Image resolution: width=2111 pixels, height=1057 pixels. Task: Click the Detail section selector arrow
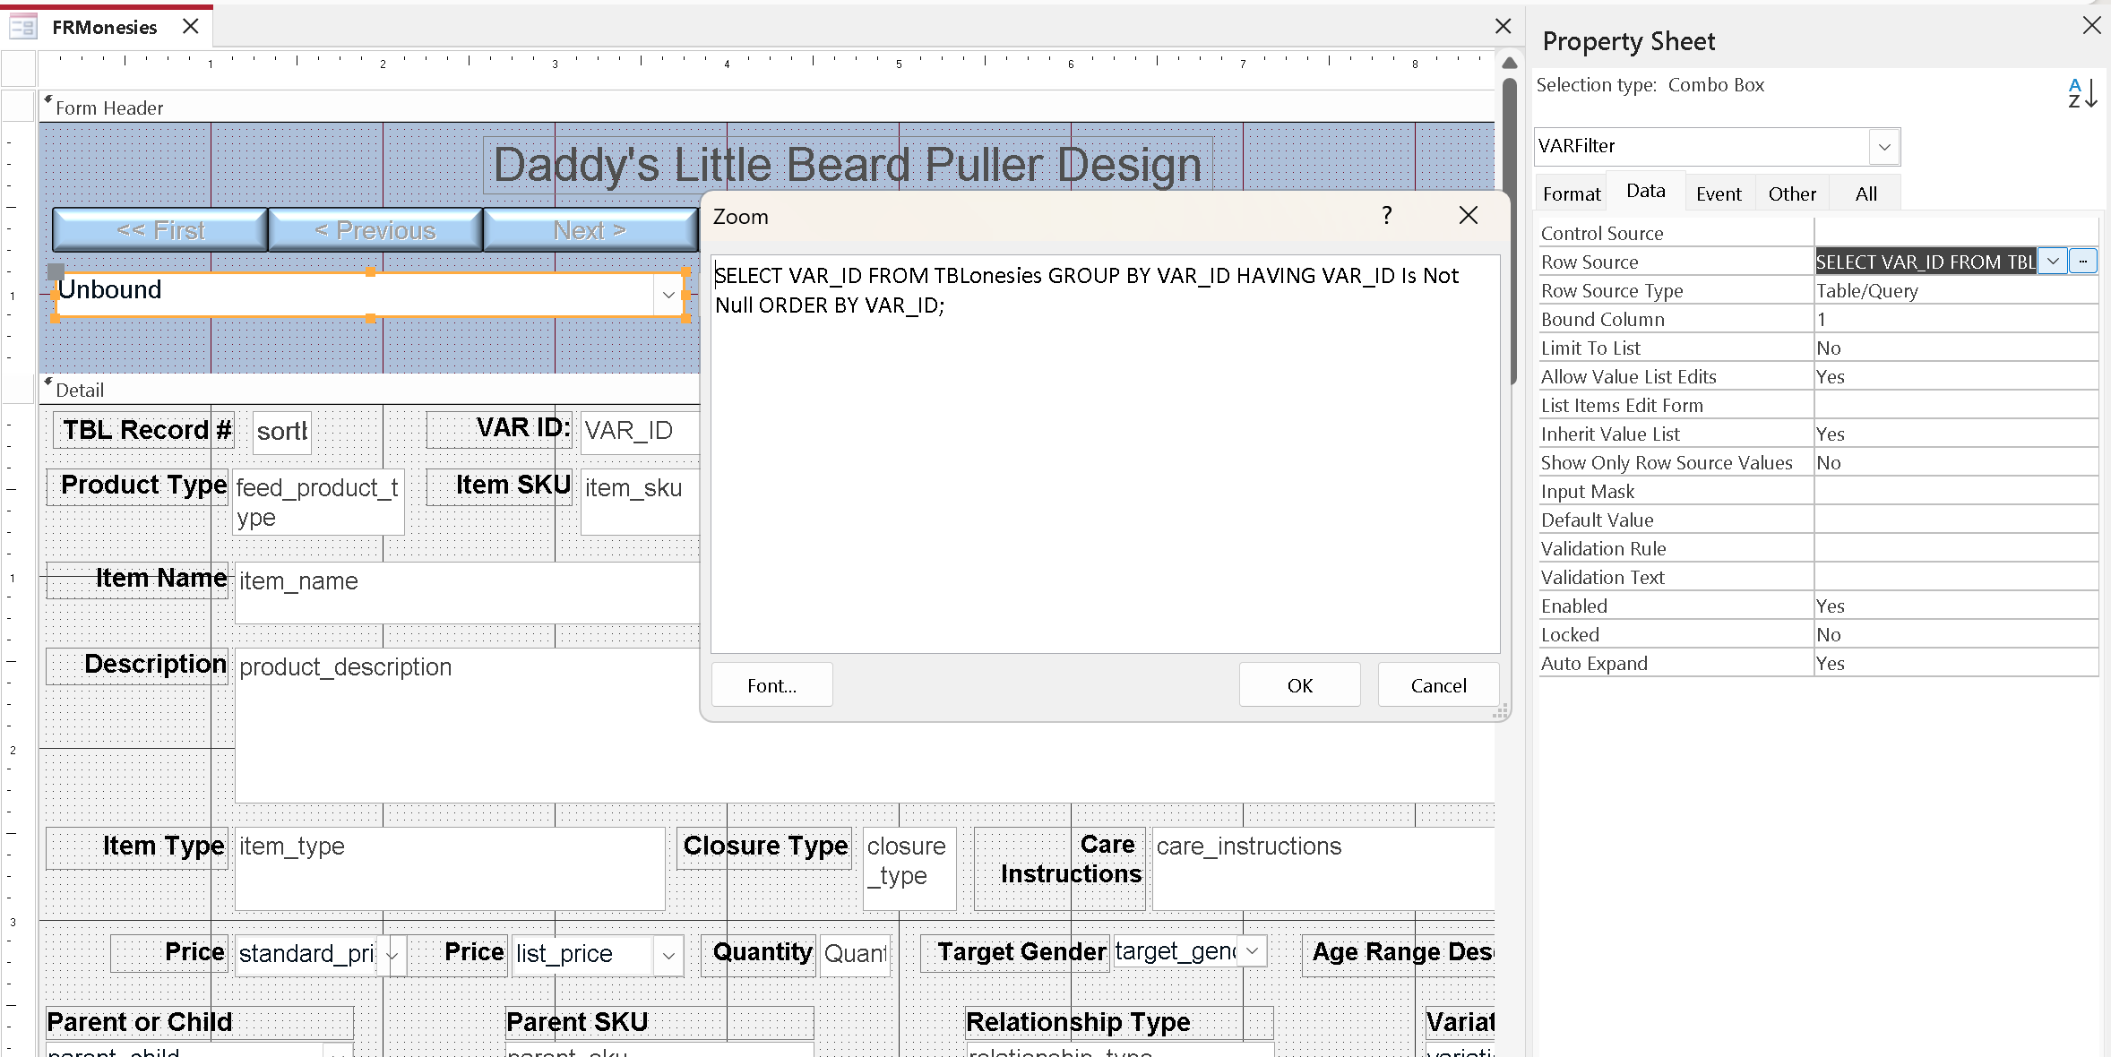pyautogui.click(x=48, y=382)
